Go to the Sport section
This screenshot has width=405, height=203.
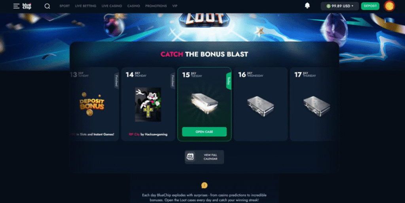coord(64,6)
